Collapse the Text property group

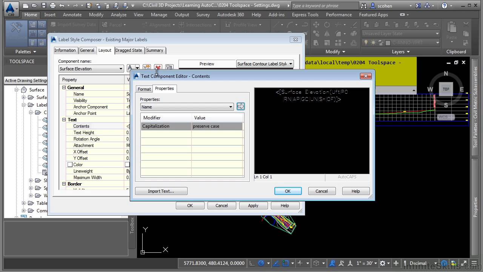coord(64,120)
